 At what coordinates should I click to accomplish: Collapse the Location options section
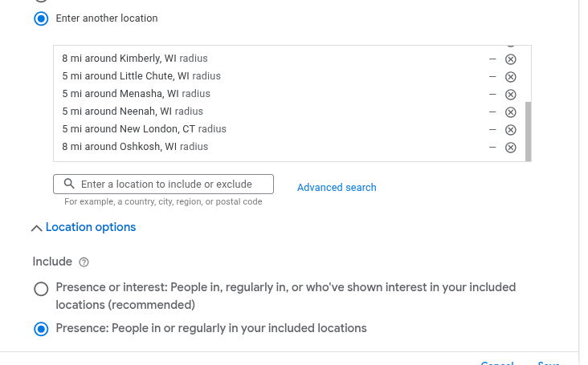pyautogui.click(x=36, y=229)
